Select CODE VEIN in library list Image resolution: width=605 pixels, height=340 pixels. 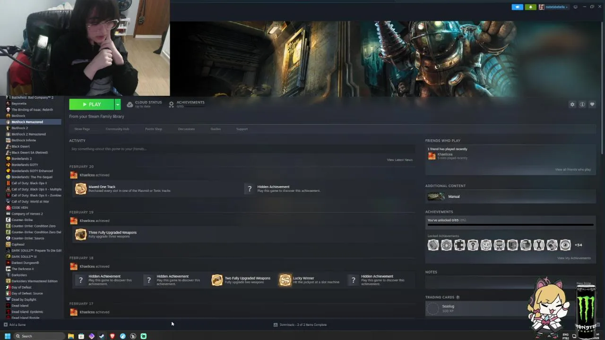19,208
